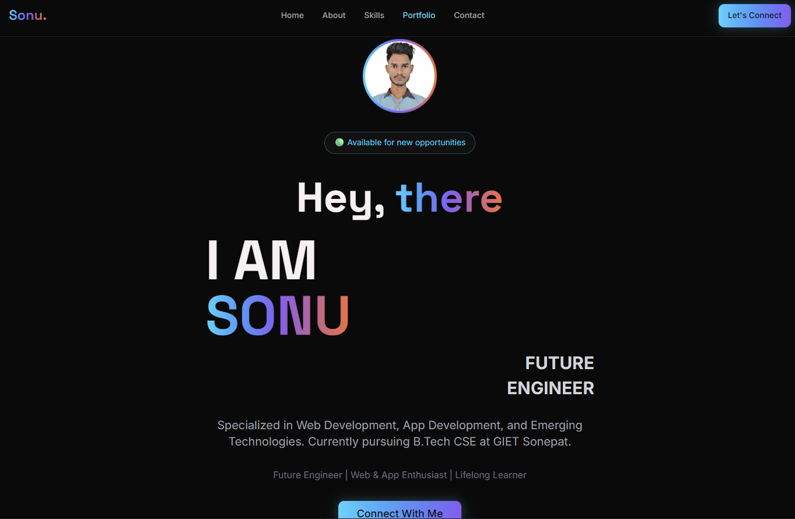Screen dimensions: 795x519
Task: Click the Let's Connect button
Action: (755, 16)
